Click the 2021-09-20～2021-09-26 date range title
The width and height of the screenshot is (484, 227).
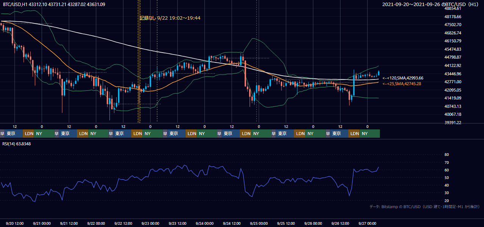[431, 5]
